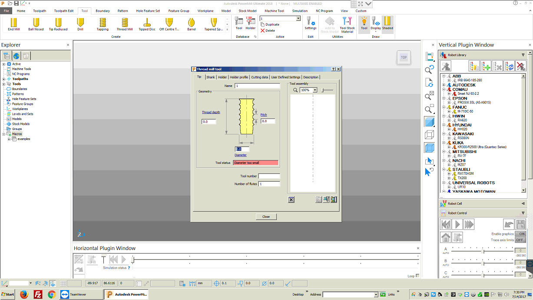Create a Tipped Disc tool
Screen dimensions: 533x300
[147, 24]
